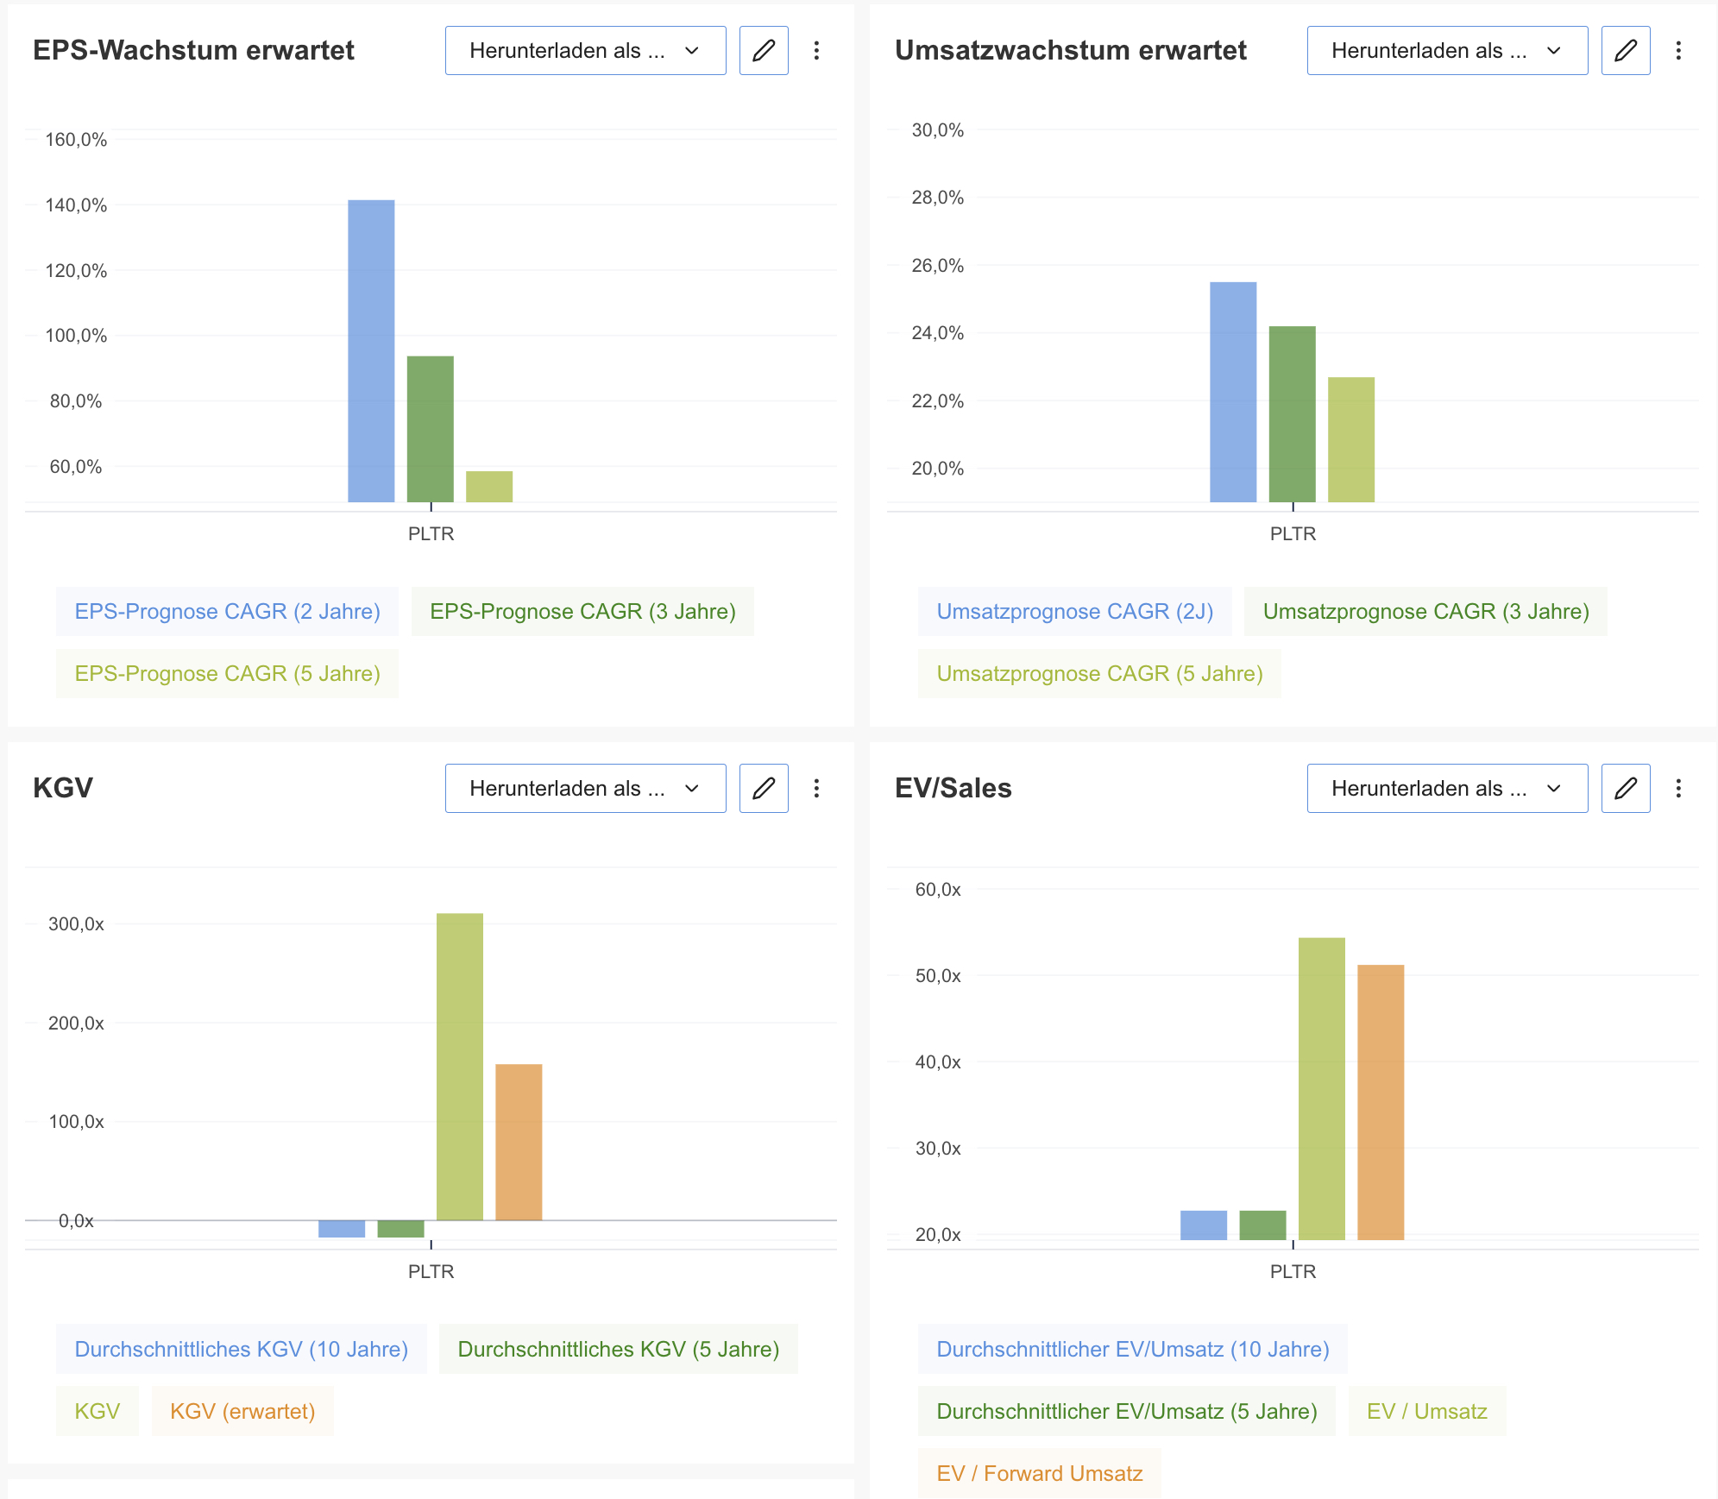Toggle Umsatzprognose CAGR (2J) legend item

pos(1075,611)
